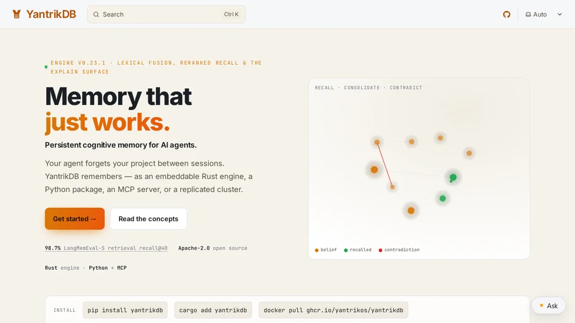Focus the Search input field

pos(166,14)
